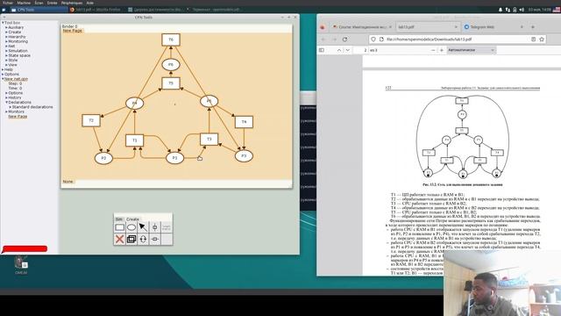Choose the clone element tool
This screenshot has height=316, width=561.
(x=131, y=239)
